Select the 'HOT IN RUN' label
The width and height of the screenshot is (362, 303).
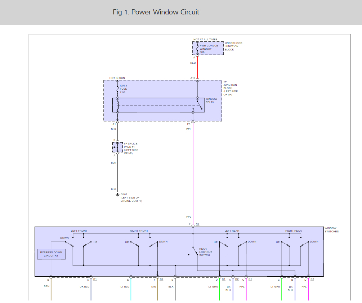point(117,78)
